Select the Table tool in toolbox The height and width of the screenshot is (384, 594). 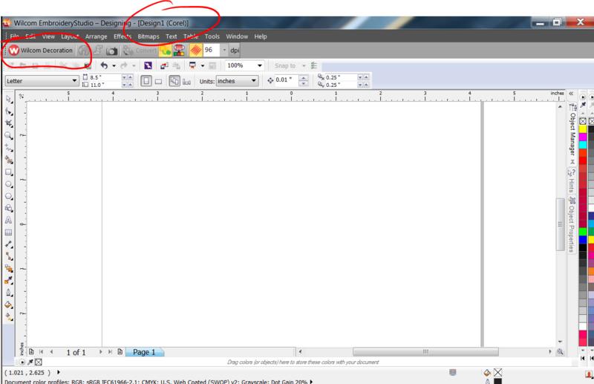(x=8, y=232)
